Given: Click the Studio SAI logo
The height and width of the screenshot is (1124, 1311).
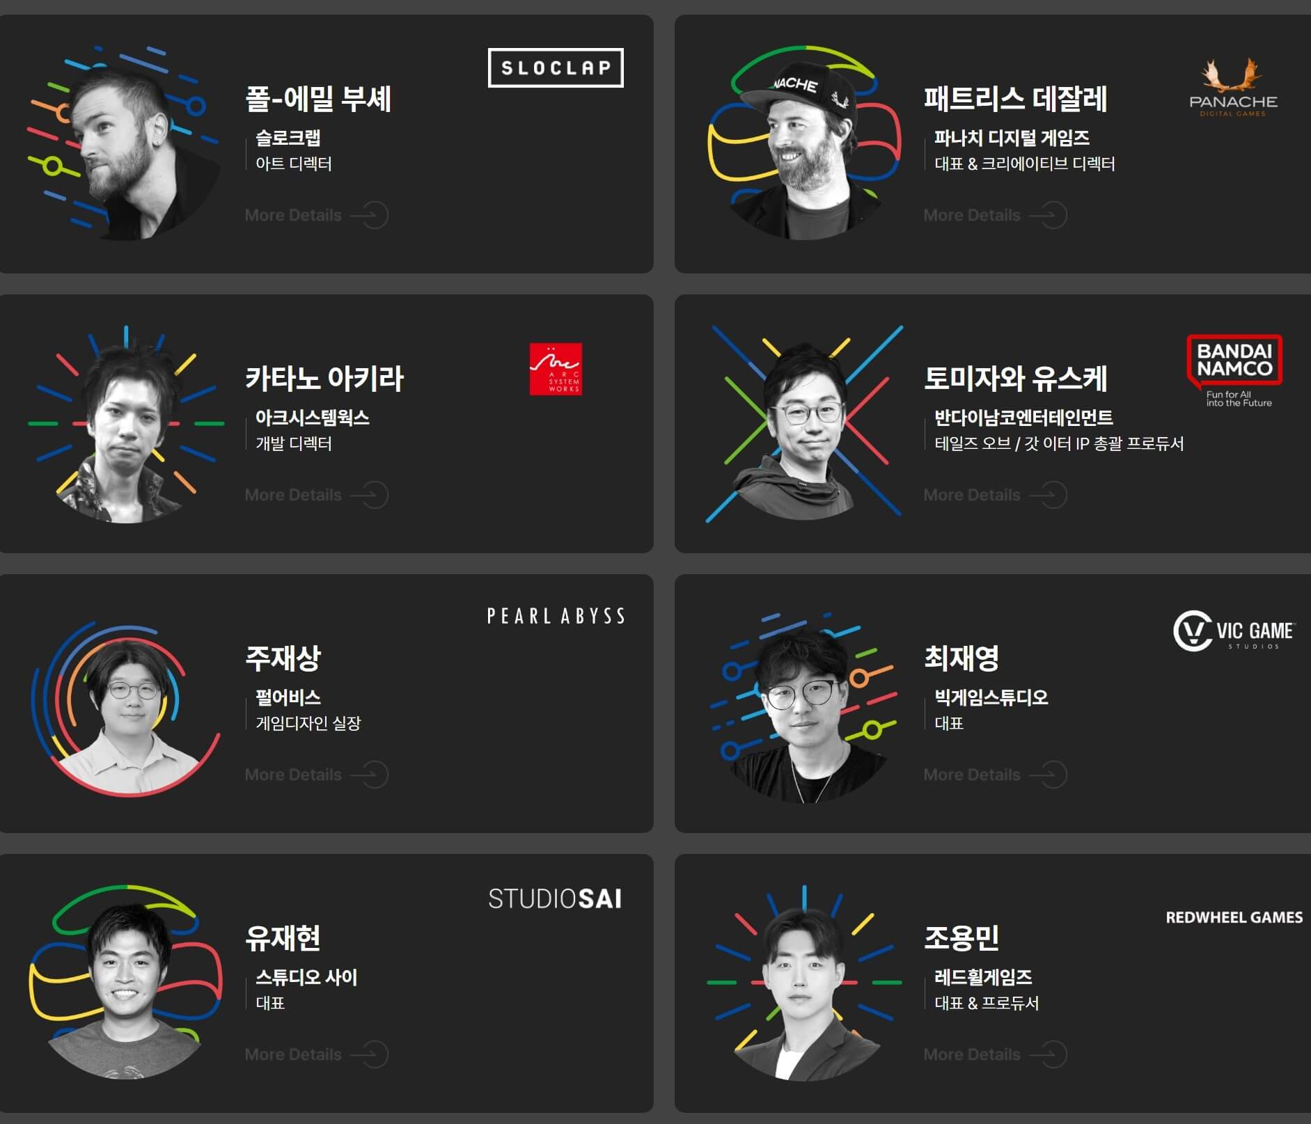Looking at the screenshot, I should [x=555, y=899].
